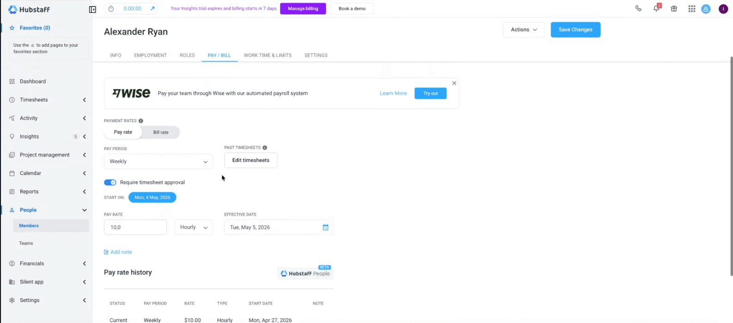Click the Financials dollar icon
Image resolution: width=733 pixels, height=323 pixels.
(x=12, y=263)
